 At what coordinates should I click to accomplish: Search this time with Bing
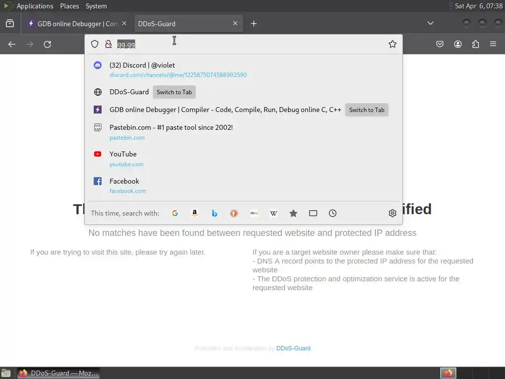click(x=214, y=213)
